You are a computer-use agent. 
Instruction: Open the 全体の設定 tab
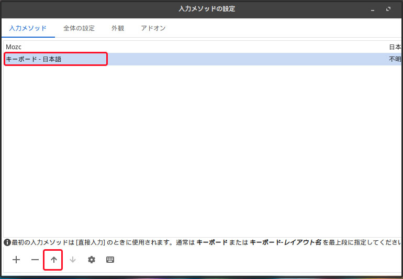point(79,28)
